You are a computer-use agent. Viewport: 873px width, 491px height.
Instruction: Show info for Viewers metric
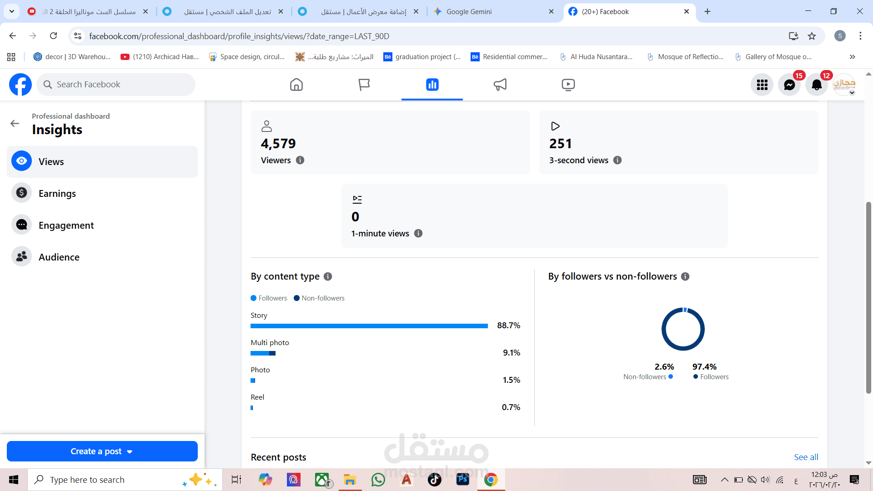click(300, 160)
